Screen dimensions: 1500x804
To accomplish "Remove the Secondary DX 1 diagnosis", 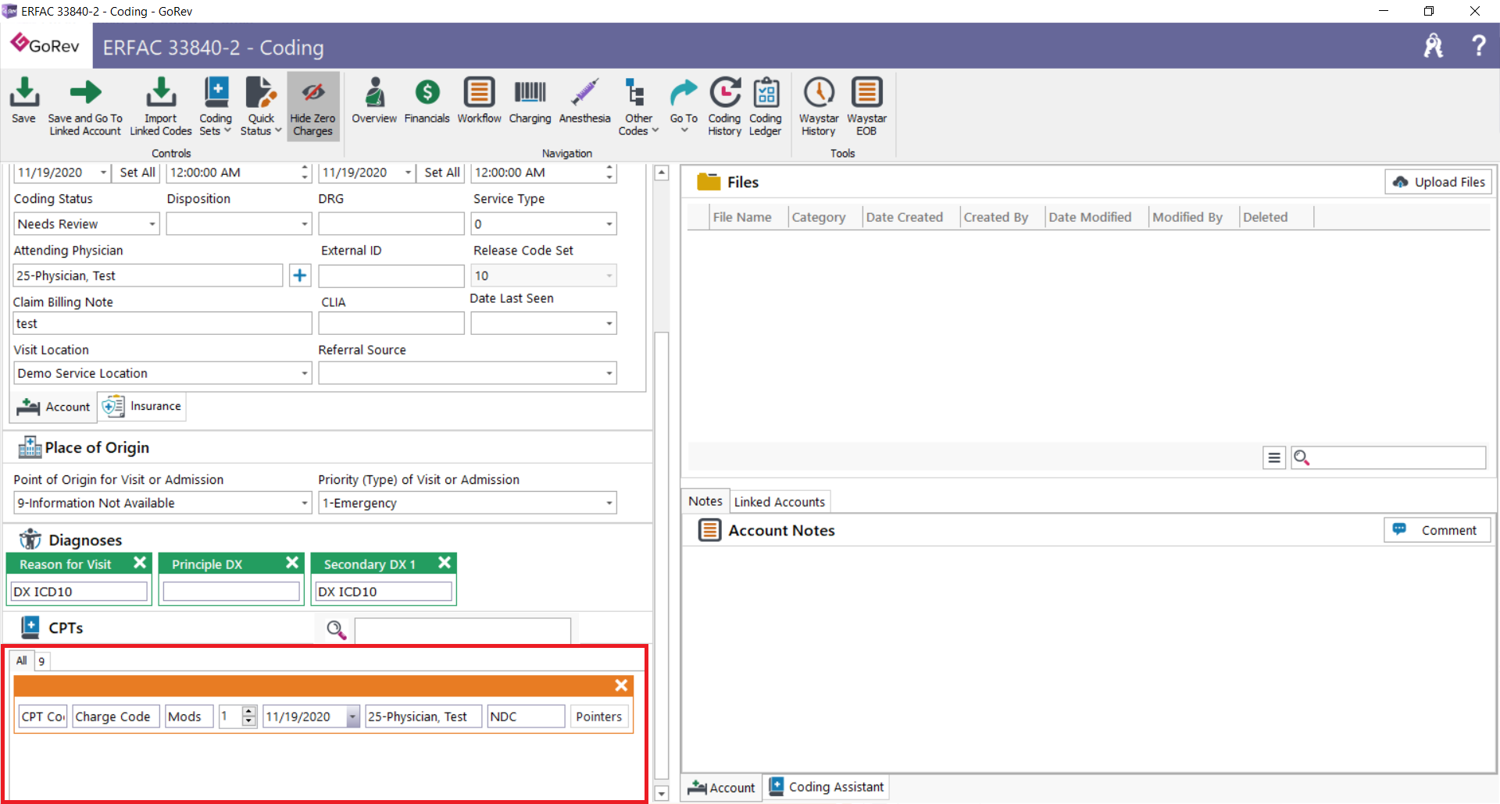I will click(x=445, y=563).
